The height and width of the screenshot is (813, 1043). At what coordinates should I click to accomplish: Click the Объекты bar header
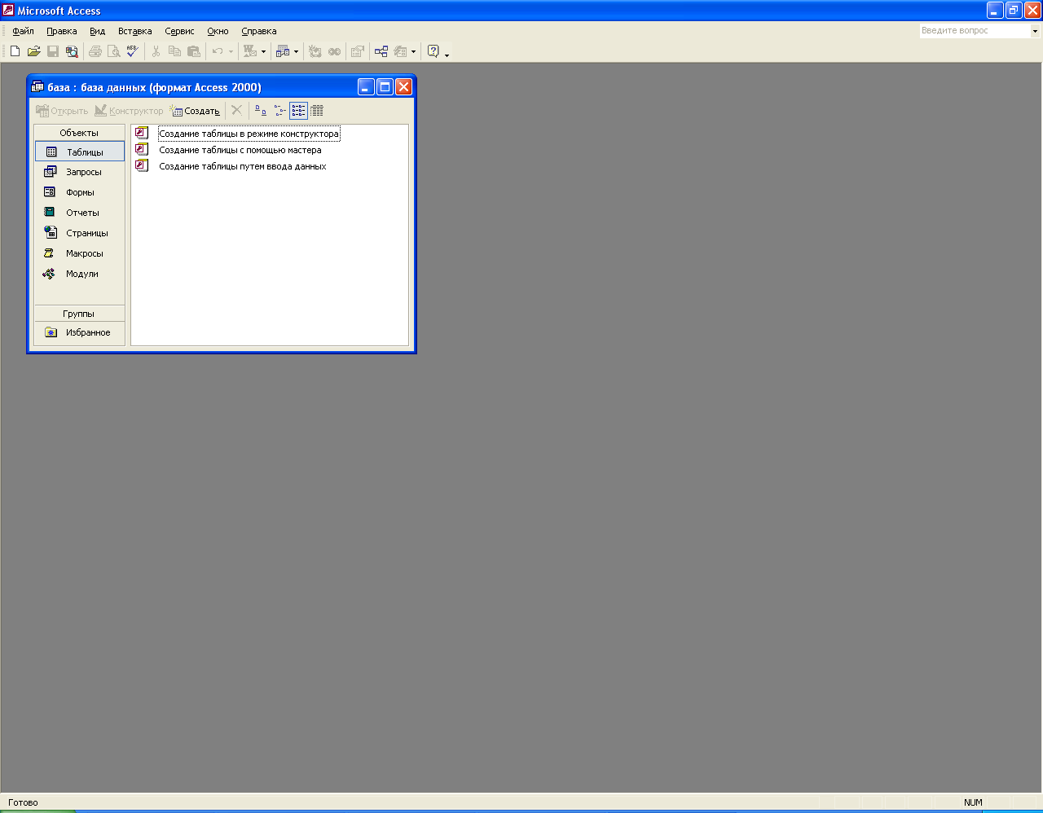coord(79,133)
